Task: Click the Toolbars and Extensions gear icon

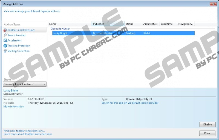Action: [5, 30]
